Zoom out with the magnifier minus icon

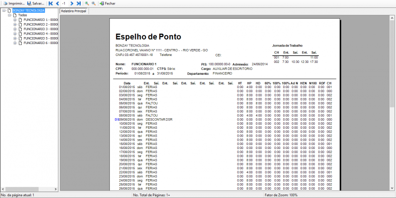click(x=94, y=3)
